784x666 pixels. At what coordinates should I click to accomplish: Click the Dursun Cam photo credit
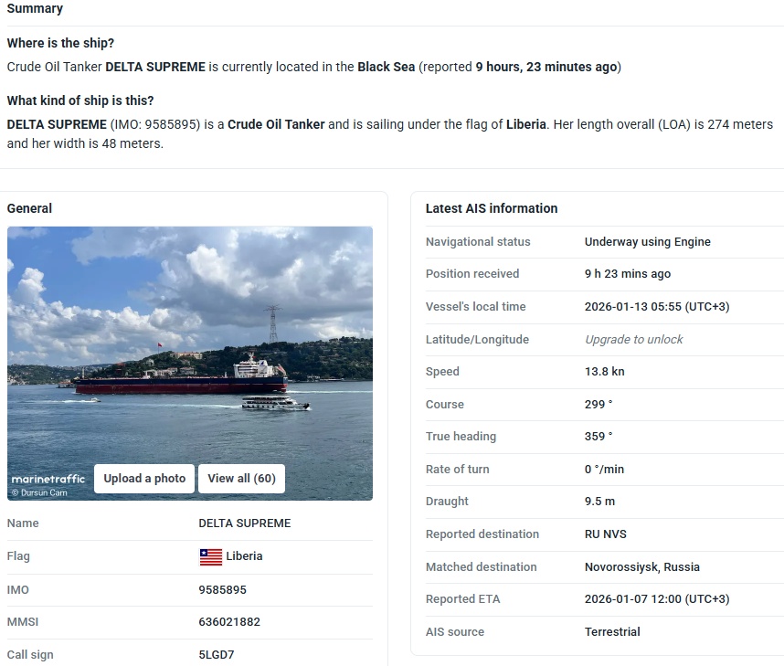(39, 492)
